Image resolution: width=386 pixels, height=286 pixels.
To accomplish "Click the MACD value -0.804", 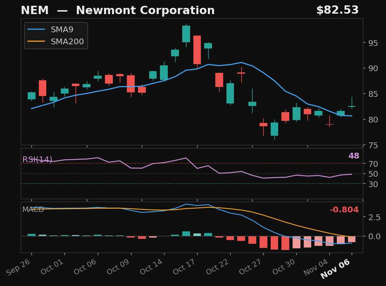I will click(344, 210).
